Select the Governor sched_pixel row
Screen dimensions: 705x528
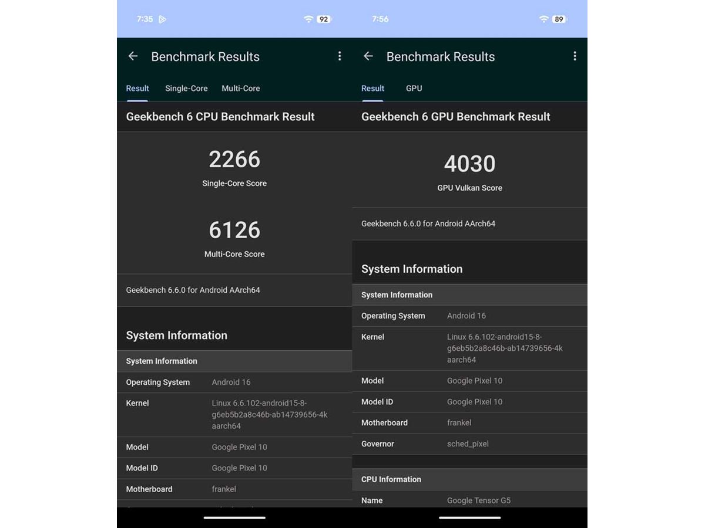[x=469, y=444]
